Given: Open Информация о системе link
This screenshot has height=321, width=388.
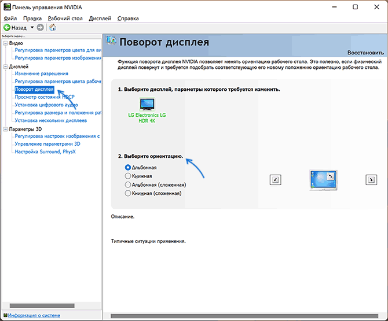Looking at the screenshot, I should (x=34, y=315).
